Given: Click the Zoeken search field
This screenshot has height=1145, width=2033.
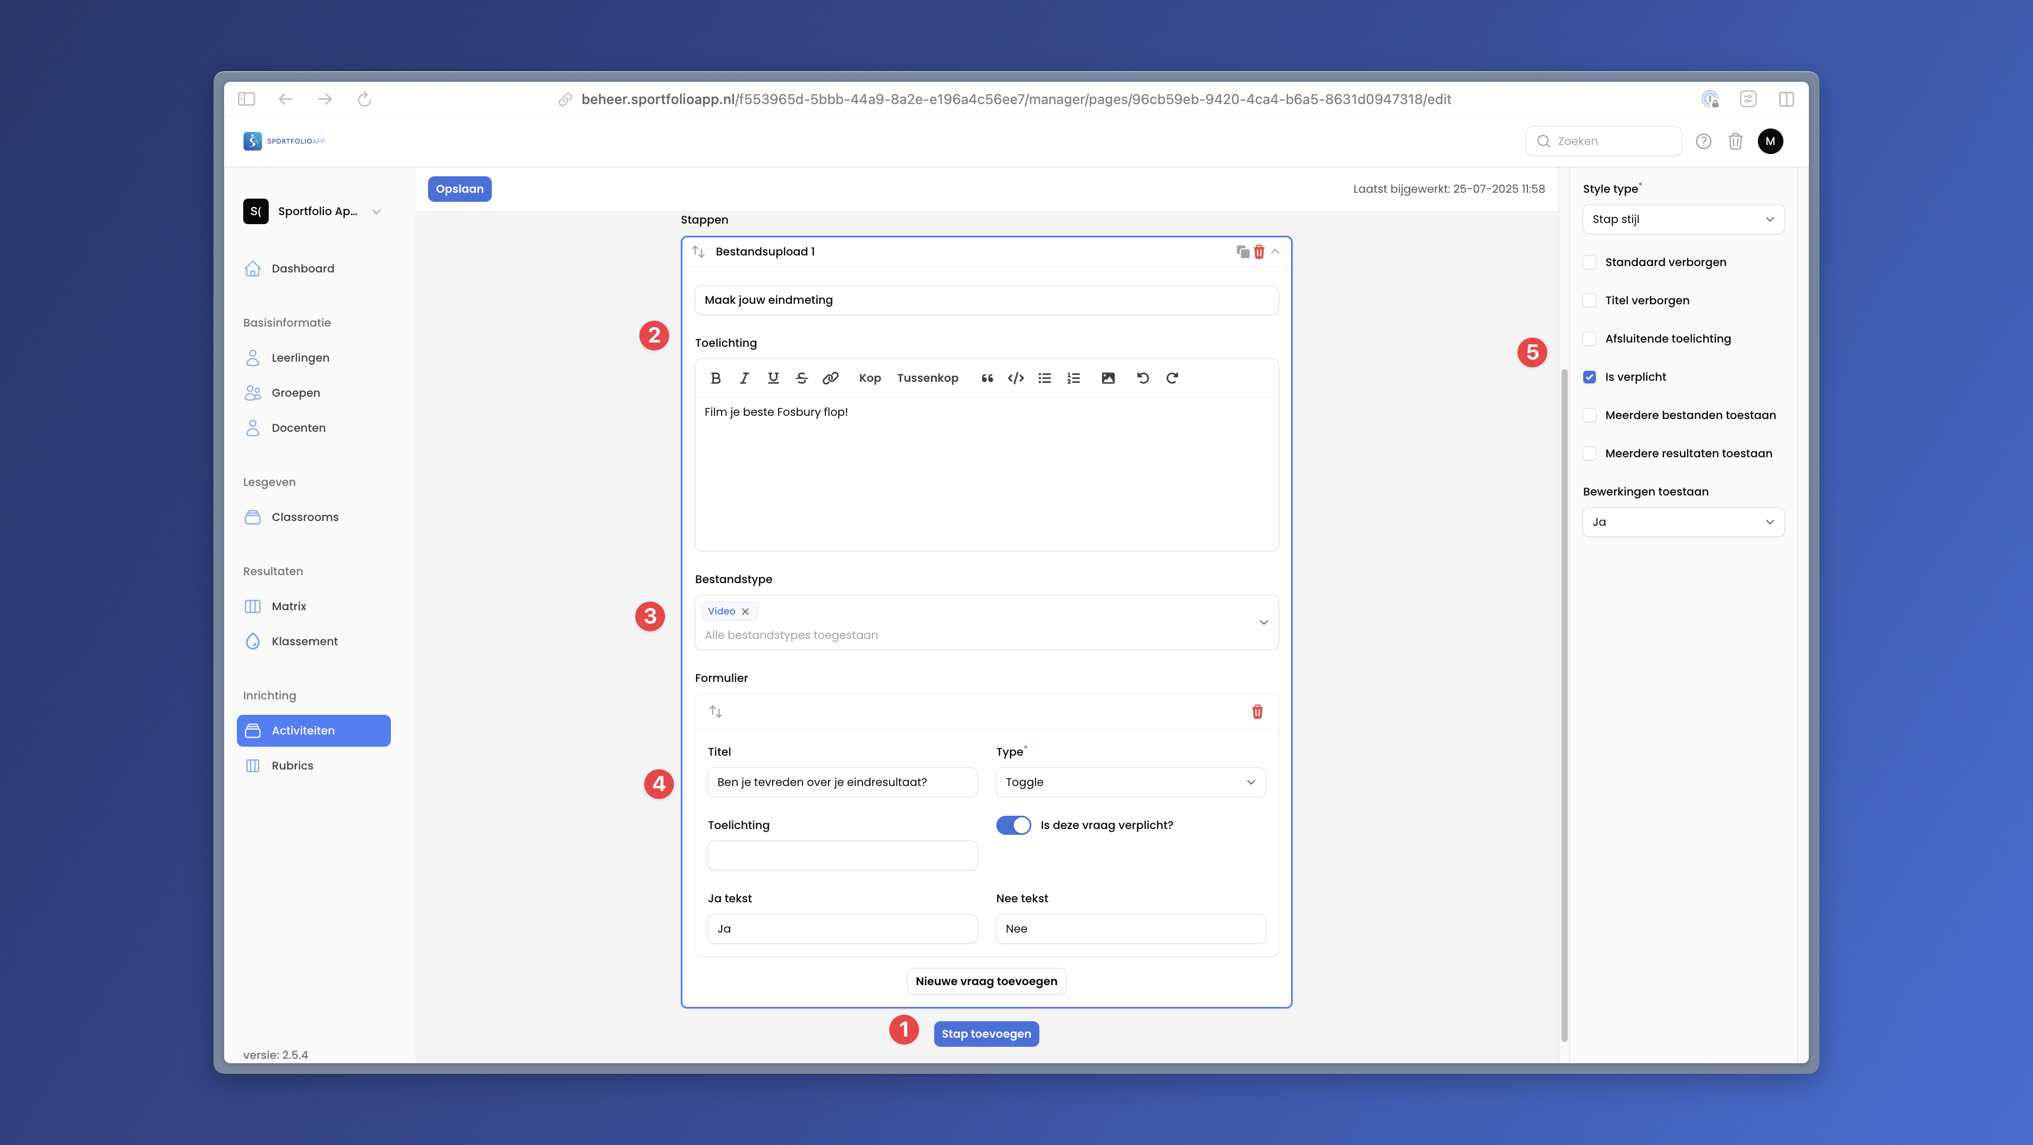Looking at the screenshot, I should (x=1603, y=141).
